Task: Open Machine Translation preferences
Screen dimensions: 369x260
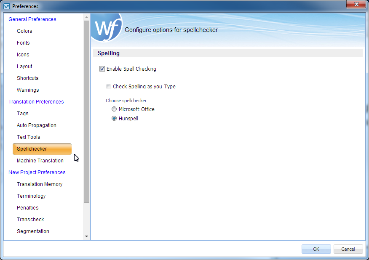Action: click(40, 161)
